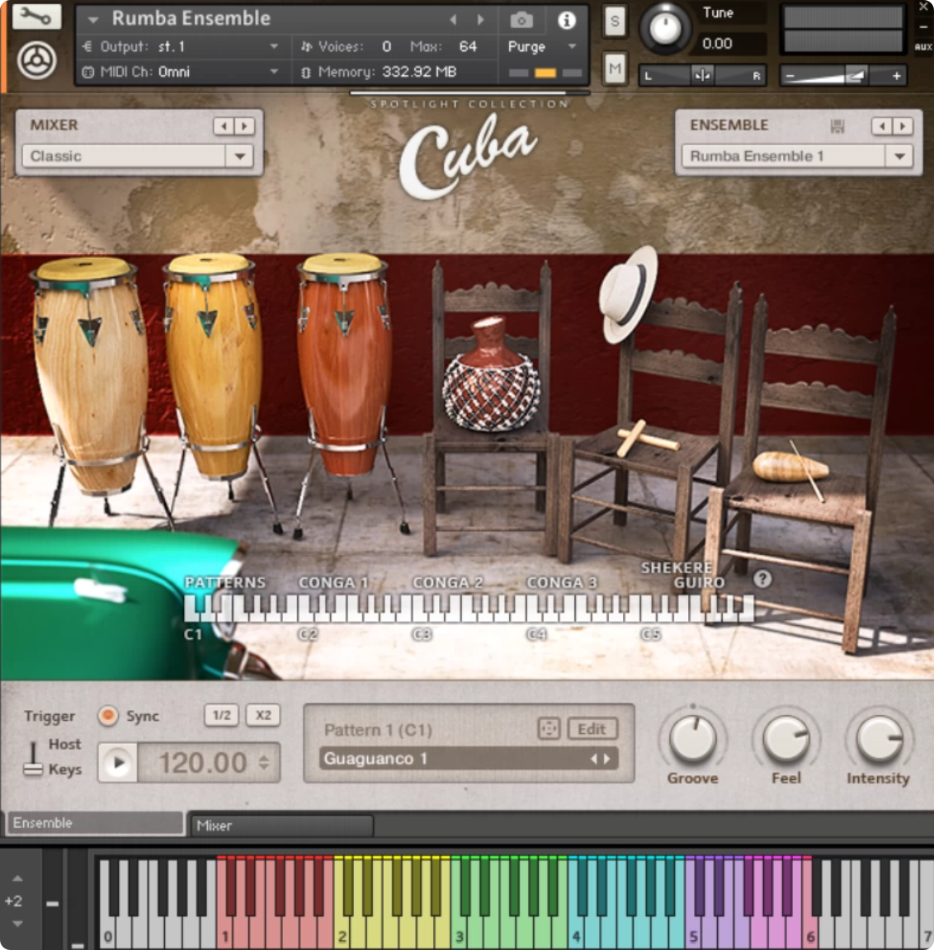Select previous pattern before Guaguanco 1
934x950 pixels.
pos(594,760)
